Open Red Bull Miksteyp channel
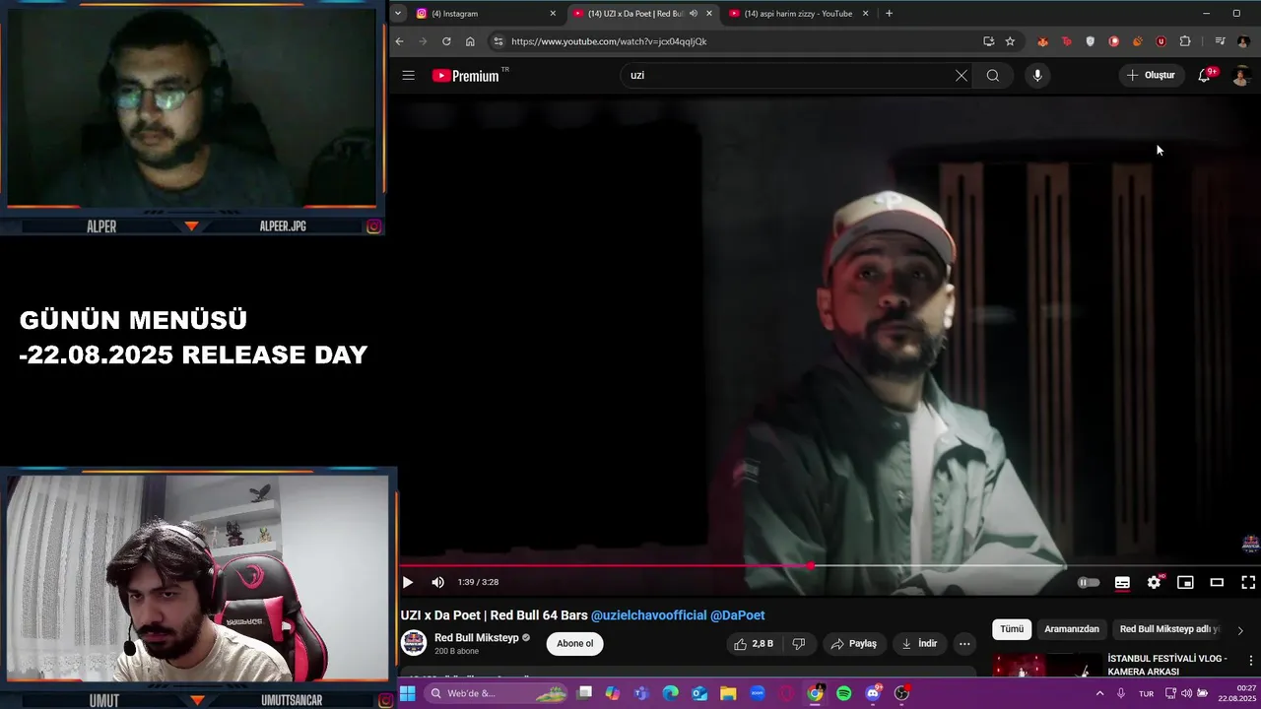The width and height of the screenshot is (1261, 709). (477, 638)
